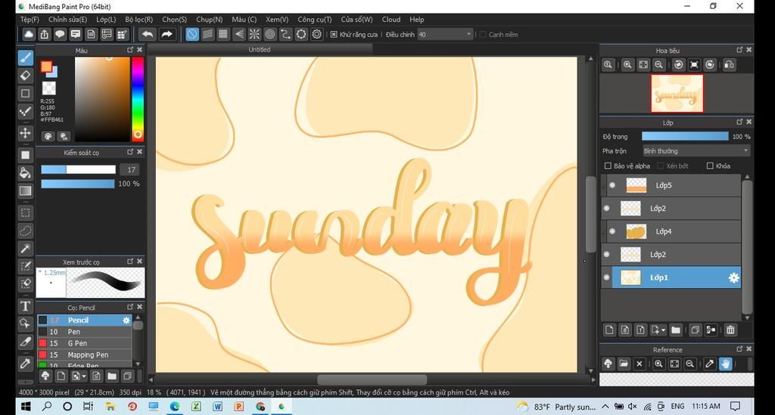The image size is (775, 415).
Task: Duplicate the selected layer
Action: pos(695,330)
